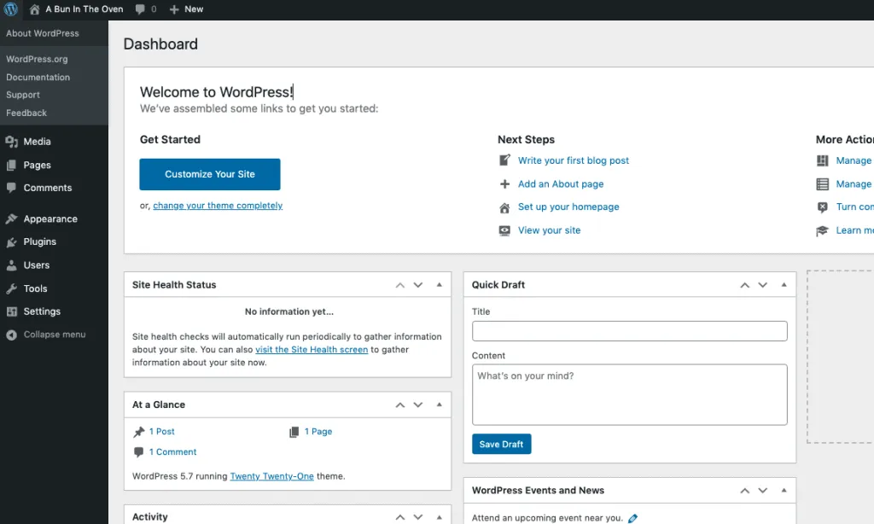The width and height of the screenshot is (874, 524).
Task: Open the New menu in the toolbar
Action: pos(186,9)
